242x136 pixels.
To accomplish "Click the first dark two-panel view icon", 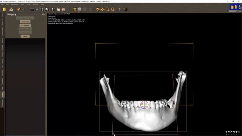I will [32, 9].
